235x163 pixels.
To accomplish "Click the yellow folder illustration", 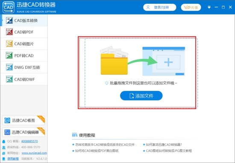I will click(x=114, y=61).
